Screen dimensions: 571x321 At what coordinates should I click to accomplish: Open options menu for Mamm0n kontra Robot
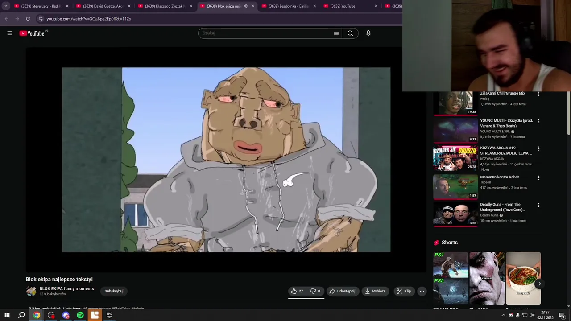538,177
